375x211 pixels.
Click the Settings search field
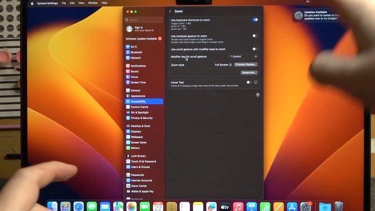coord(144,20)
